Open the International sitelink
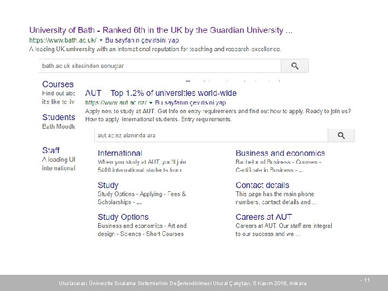Screen dimensions: 388x291 (120, 153)
